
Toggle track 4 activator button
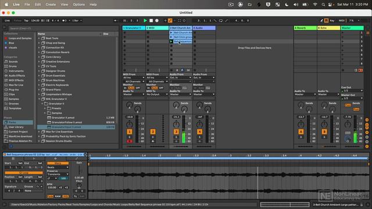[199, 132]
